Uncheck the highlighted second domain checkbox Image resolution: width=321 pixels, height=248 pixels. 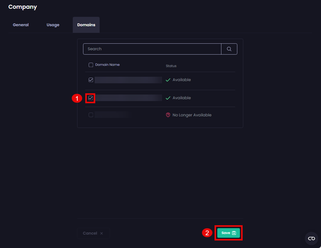click(91, 98)
